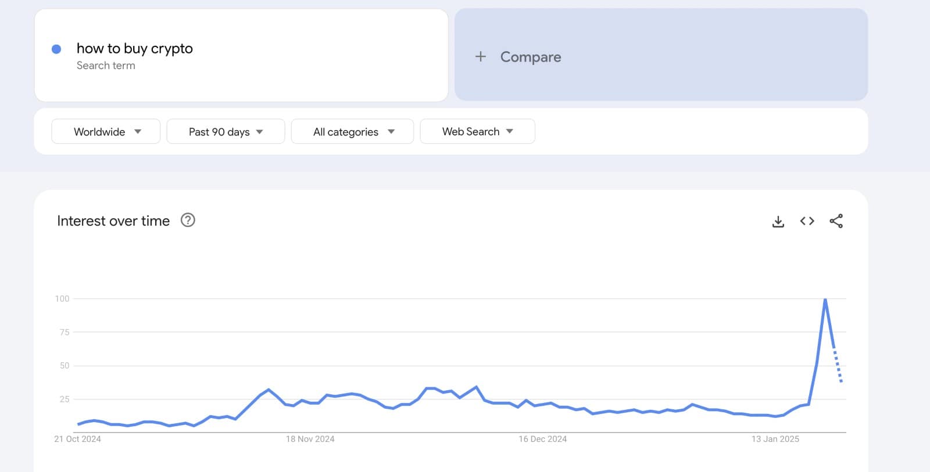
Task: Click the "Search term" subtitle text
Action: point(106,66)
